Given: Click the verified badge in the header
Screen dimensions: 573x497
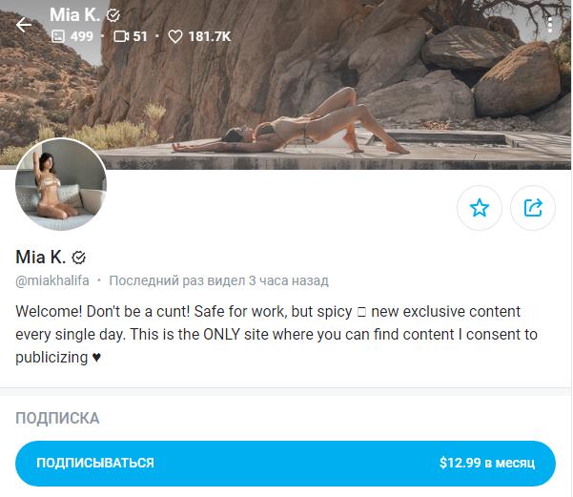Looking at the screenshot, I should 113,15.
